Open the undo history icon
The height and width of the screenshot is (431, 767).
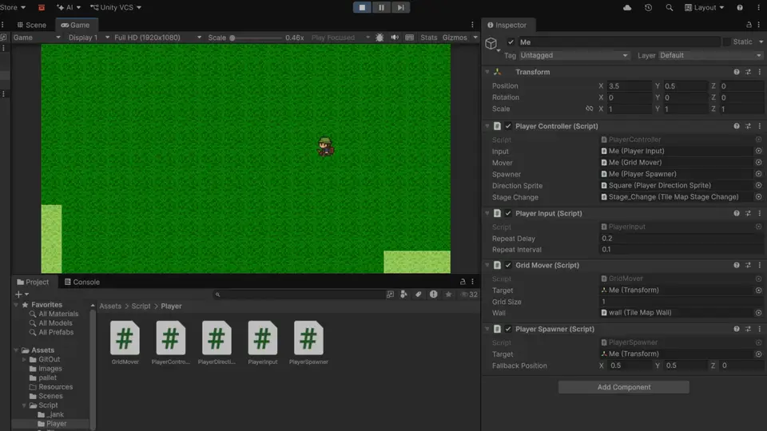point(648,7)
